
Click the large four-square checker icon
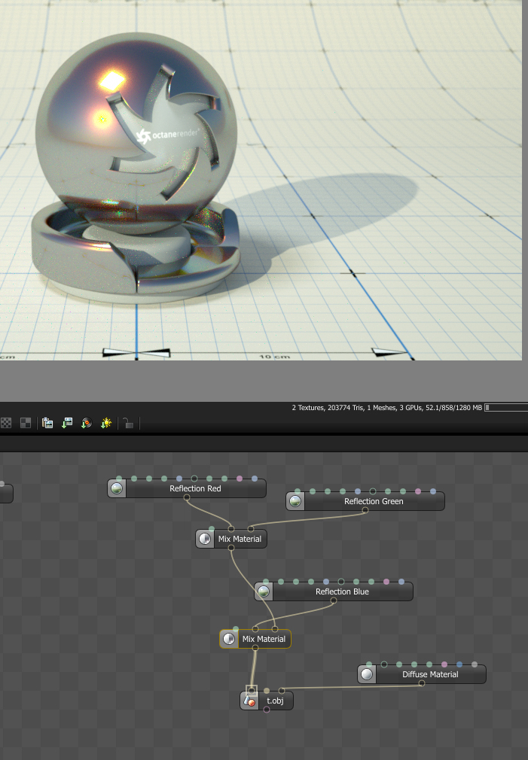point(26,423)
